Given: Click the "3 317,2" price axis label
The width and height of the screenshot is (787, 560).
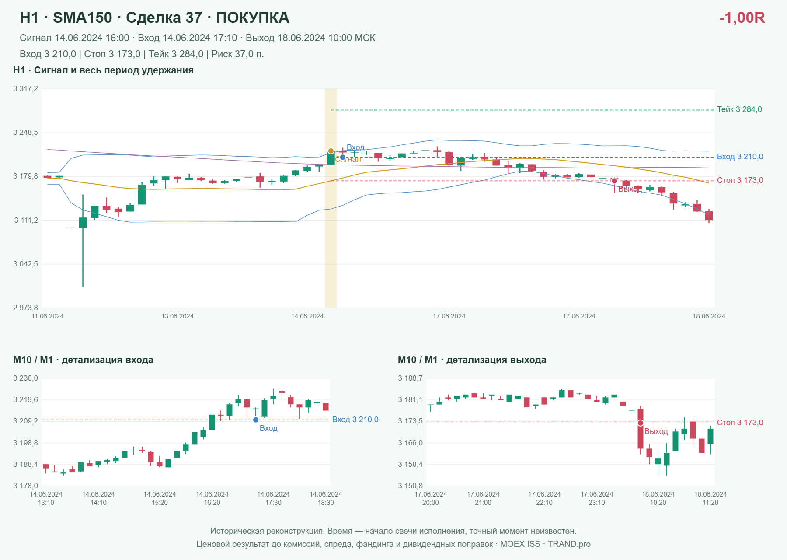Looking at the screenshot, I should click(26, 89).
